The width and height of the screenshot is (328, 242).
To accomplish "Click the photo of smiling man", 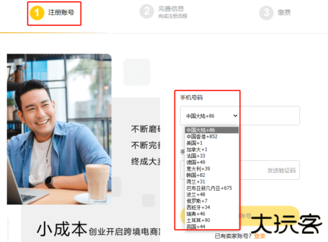I will (59, 129).
